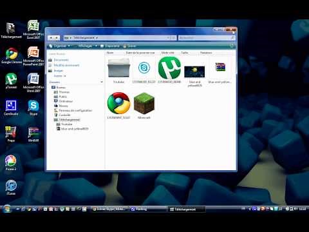Start the Diaporama slideshow
The image size is (309, 232).
[110, 46]
